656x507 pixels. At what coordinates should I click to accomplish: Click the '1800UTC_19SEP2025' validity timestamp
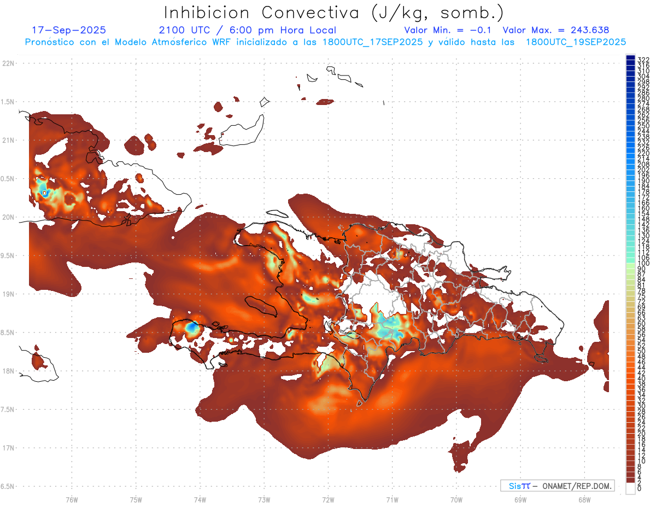tap(576, 42)
